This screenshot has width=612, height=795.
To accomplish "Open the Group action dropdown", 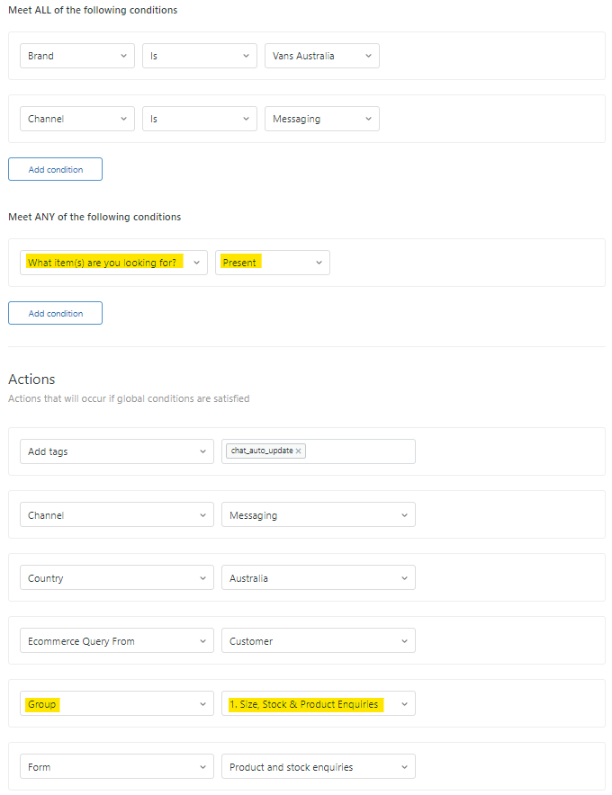I will pyautogui.click(x=117, y=704).
